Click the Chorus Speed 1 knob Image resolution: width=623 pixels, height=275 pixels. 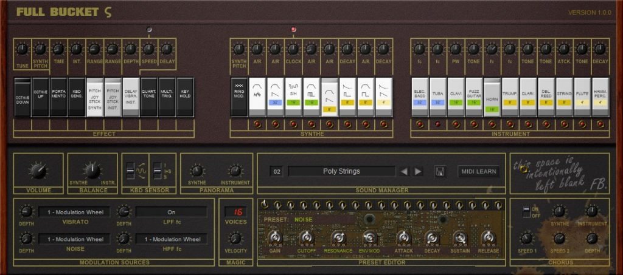coord(526,238)
